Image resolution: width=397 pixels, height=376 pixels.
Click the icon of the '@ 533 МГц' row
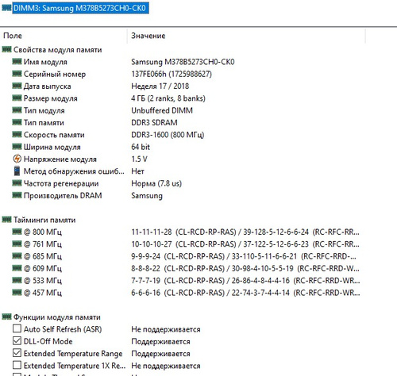click(17, 280)
